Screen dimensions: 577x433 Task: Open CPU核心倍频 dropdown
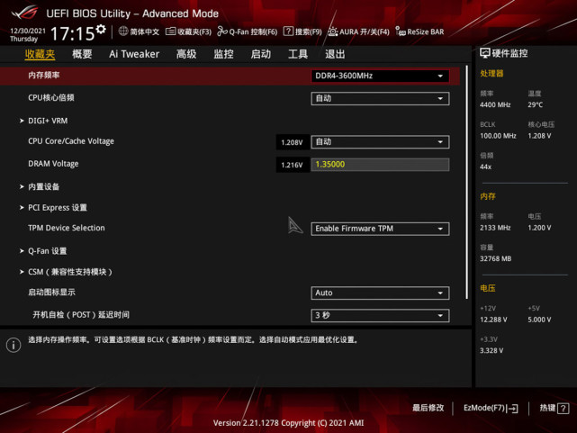[x=380, y=99]
